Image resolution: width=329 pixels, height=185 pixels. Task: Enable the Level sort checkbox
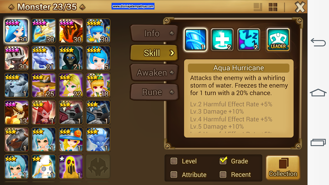[x=174, y=161]
